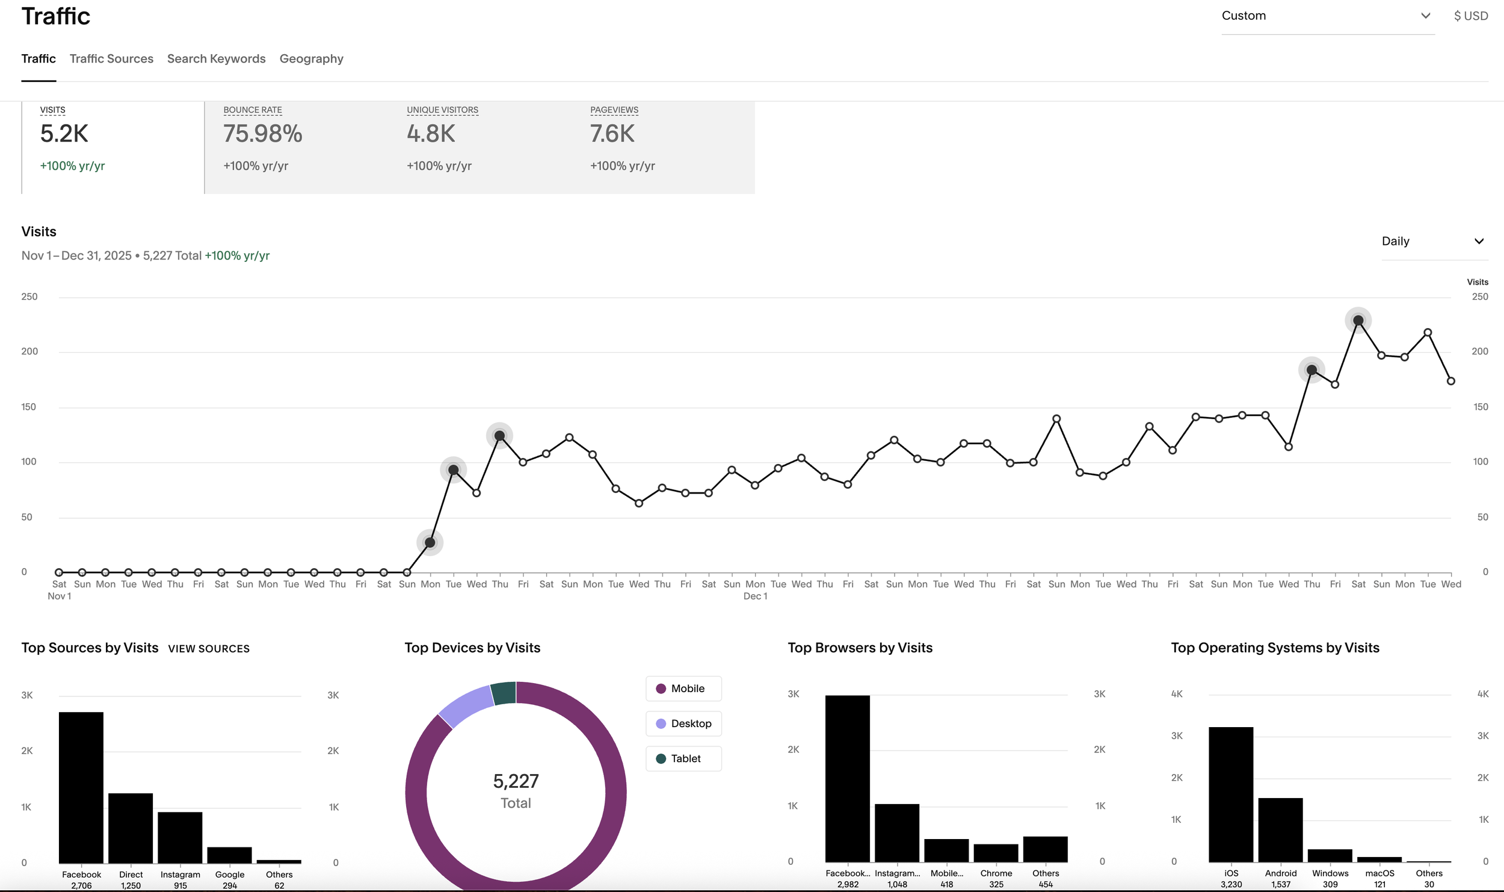The width and height of the screenshot is (1504, 892).
Task: Click the highest highlighted peak data point
Action: point(1358,321)
